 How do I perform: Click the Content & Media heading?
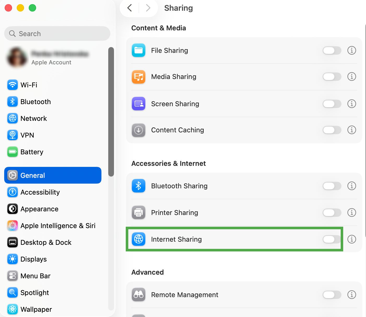point(159,28)
